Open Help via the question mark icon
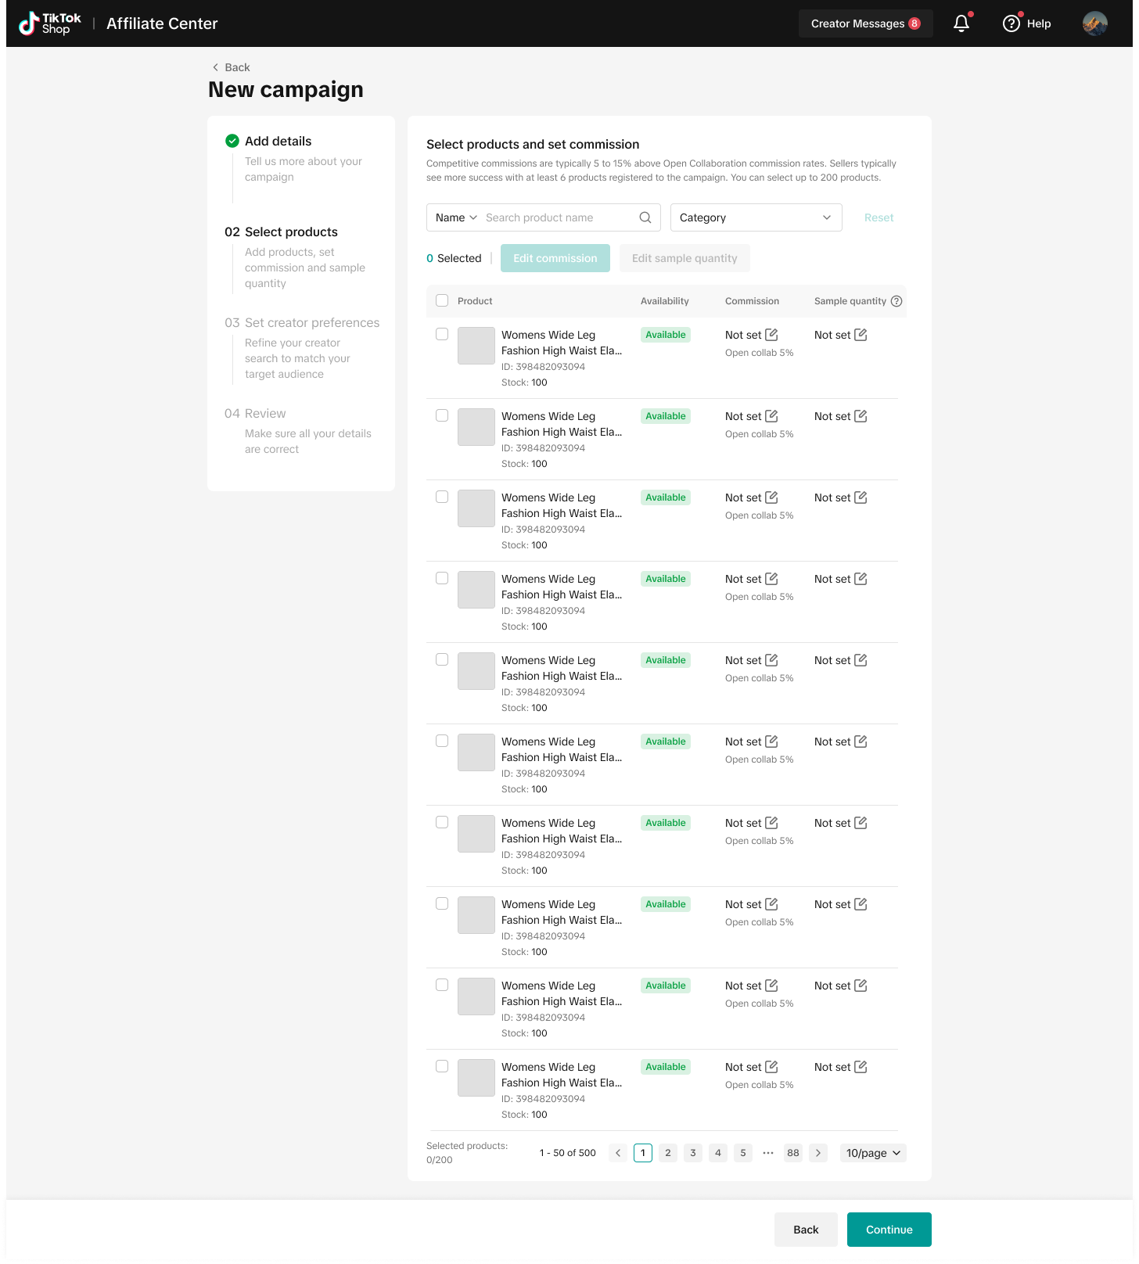The image size is (1139, 1264). pyautogui.click(x=1011, y=23)
